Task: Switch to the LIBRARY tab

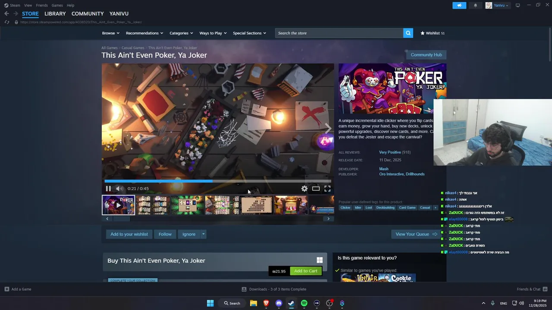Action: [55, 14]
